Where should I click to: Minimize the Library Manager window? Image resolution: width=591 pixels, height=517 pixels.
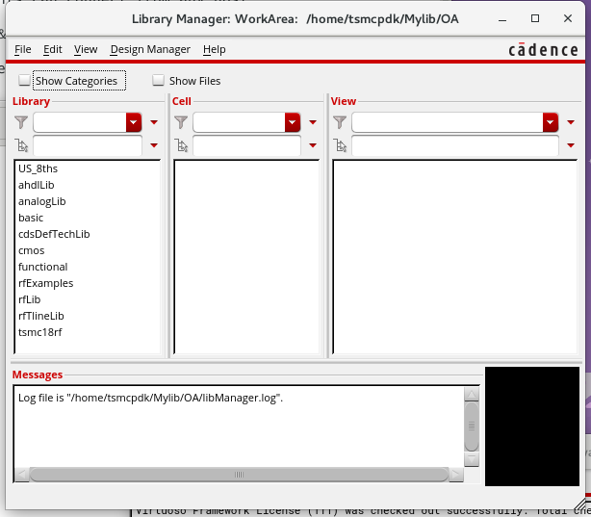pyautogui.click(x=502, y=19)
